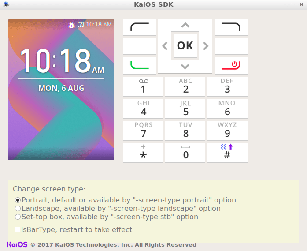Viewport: 307px width, 251px height.
Task: Tap keypad key 9 WXYZ
Action: [x=228, y=130]
